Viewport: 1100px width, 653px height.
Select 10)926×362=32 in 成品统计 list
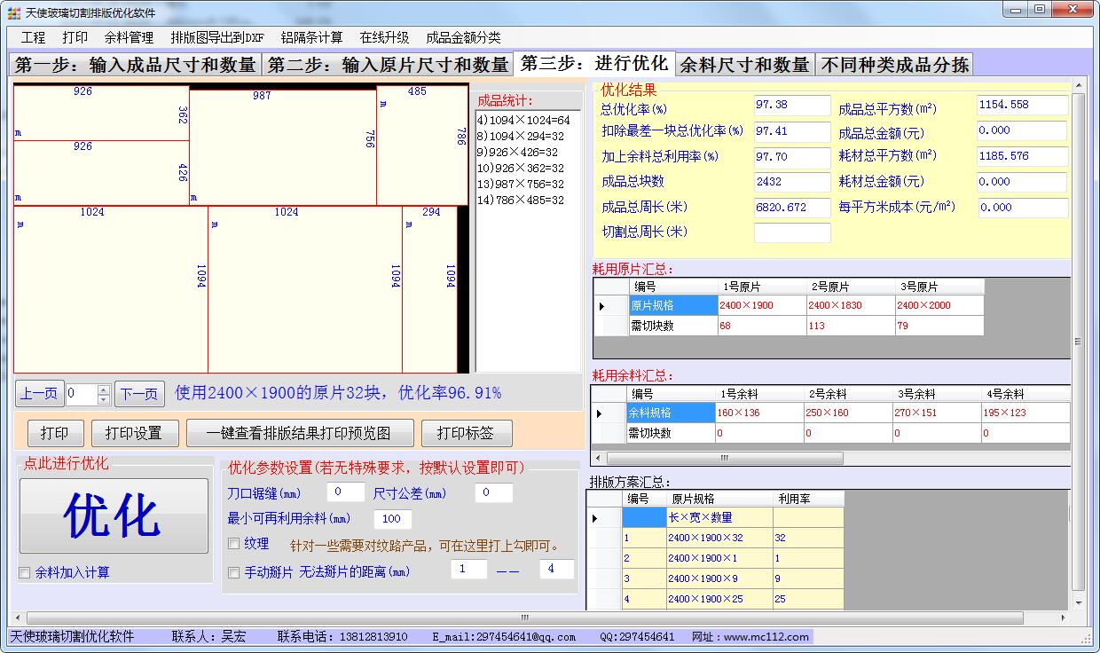(x=521, y=169)
